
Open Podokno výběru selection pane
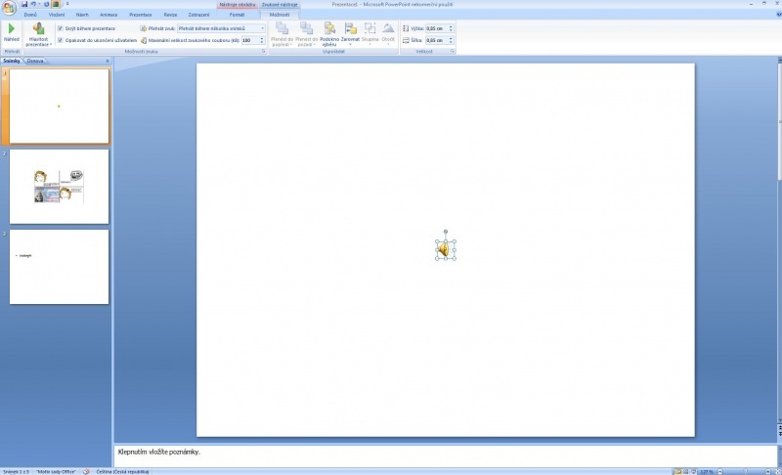click(328, 31)
